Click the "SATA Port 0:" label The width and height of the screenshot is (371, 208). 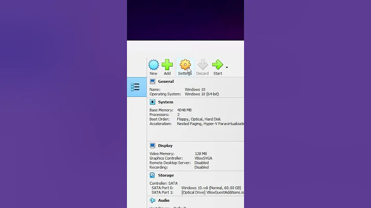pyautogui.click(x=162, y=188)
